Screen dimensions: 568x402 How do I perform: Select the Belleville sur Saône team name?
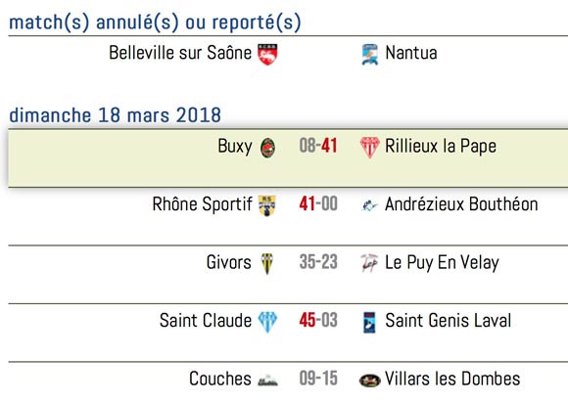[x=180, y=53]
